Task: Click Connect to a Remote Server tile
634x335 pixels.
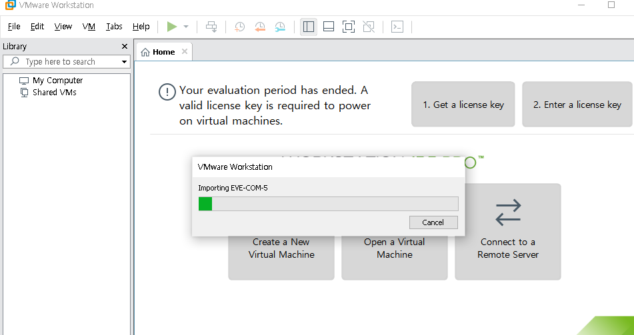Action: click(x=508, y=232)
